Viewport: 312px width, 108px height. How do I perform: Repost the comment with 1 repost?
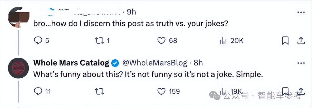[100, 41]
